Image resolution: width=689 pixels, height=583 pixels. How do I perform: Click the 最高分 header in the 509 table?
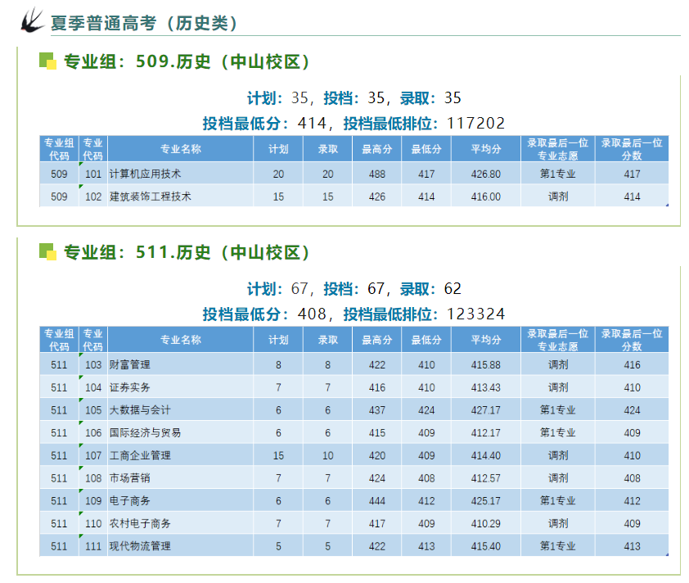(x=377, y=149)
